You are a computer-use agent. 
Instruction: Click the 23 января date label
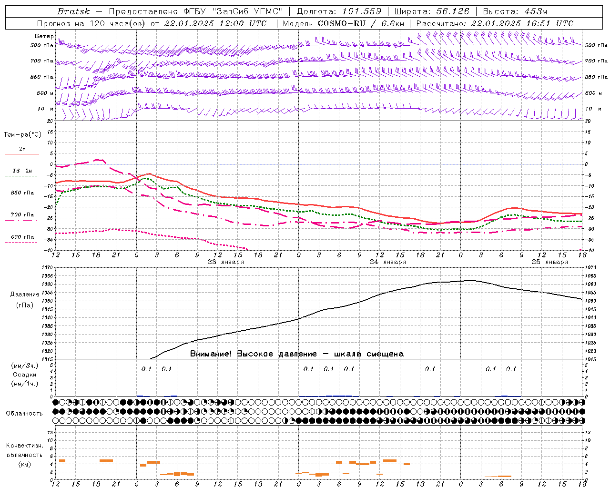pyautogui.click(x=225, y=262)
